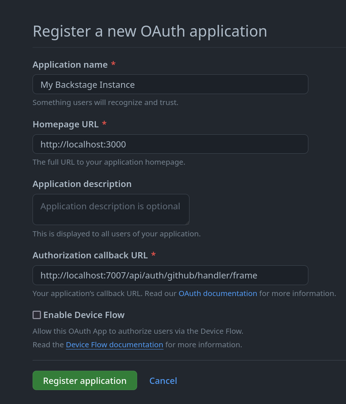This screenshot has height=404, width=346.
Task: Click the Application name text field
Action: click(x=170, y=85)
